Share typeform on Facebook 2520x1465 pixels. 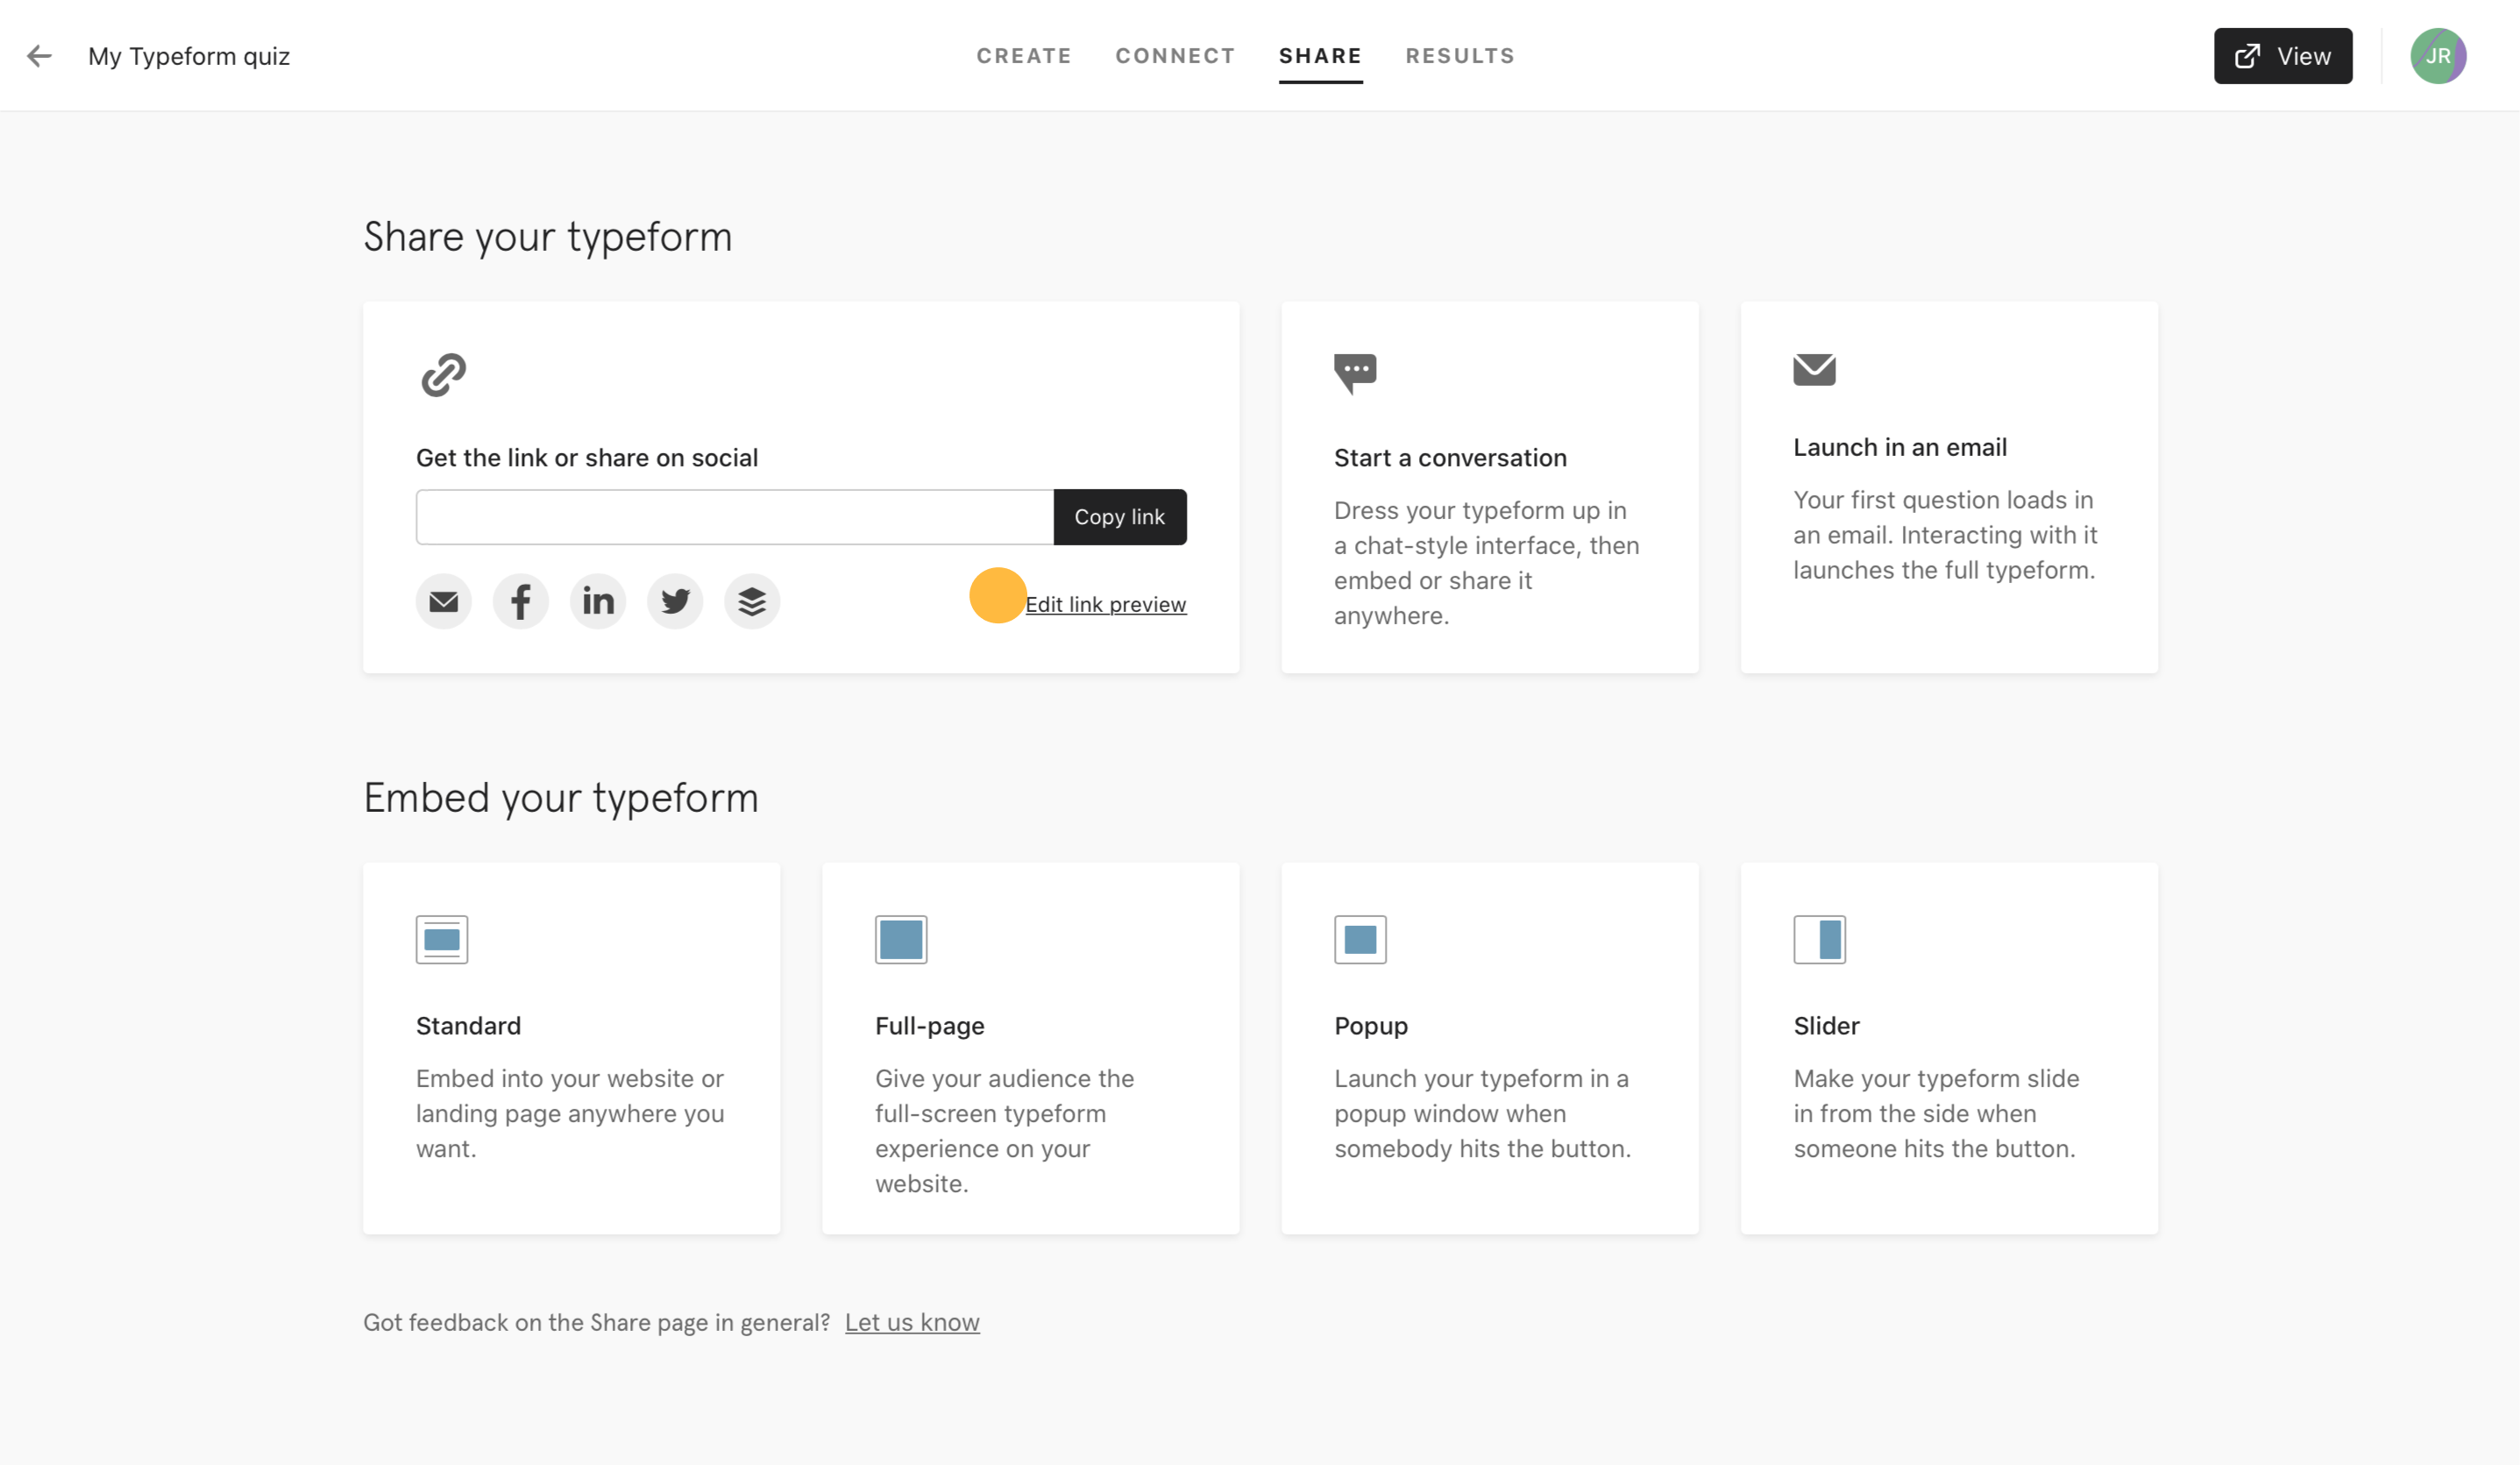(x=520, y=601)
